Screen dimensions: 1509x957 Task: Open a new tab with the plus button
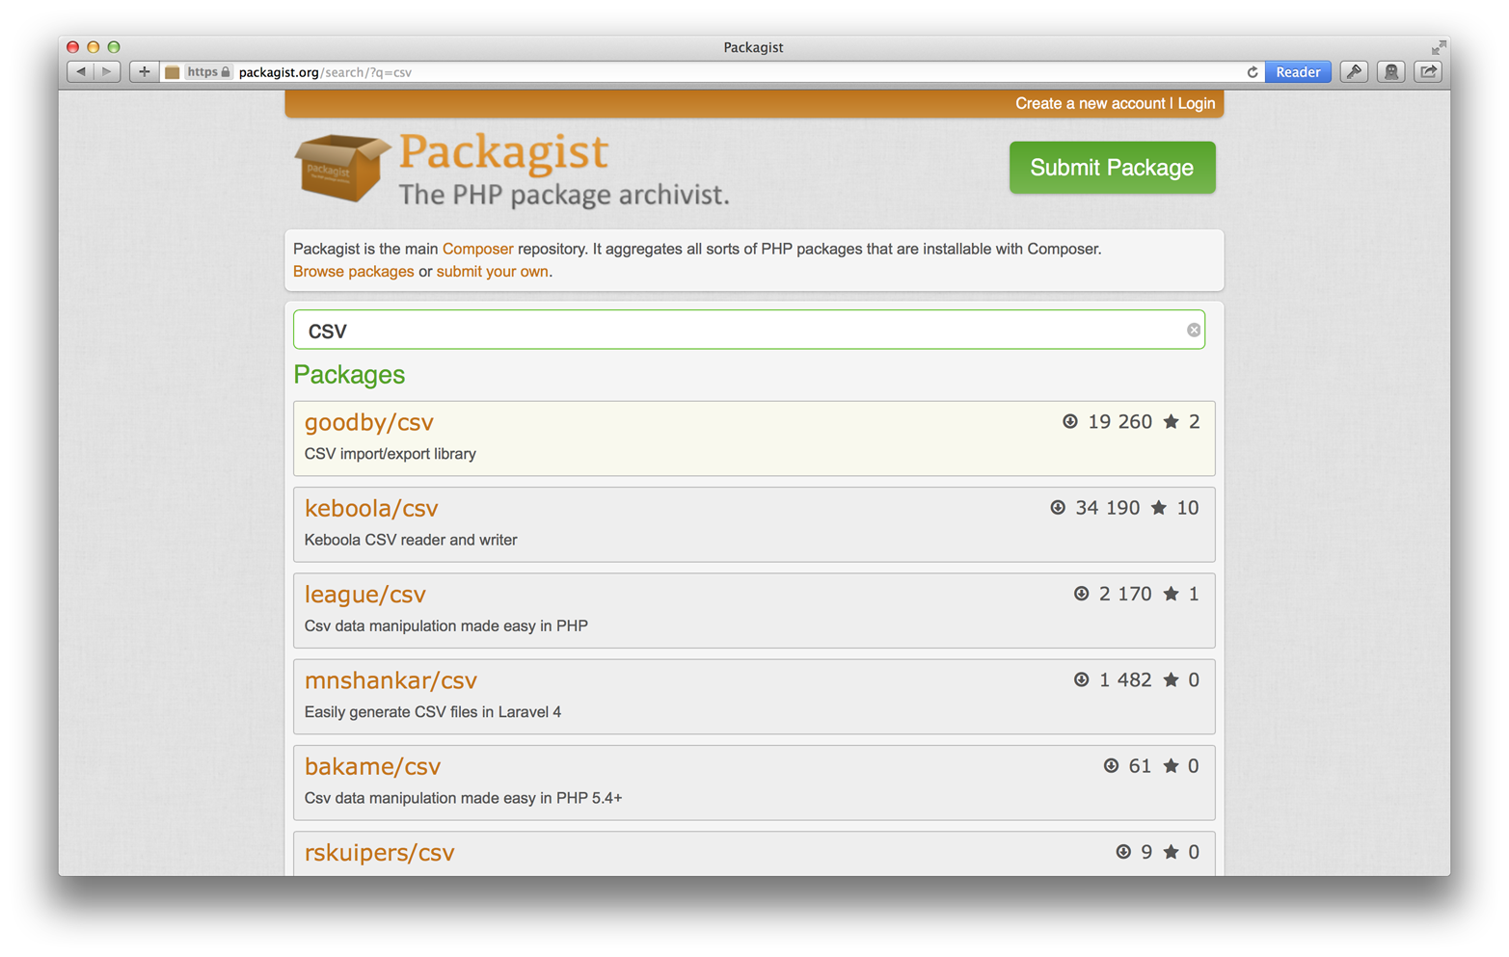tap(143, 71)
